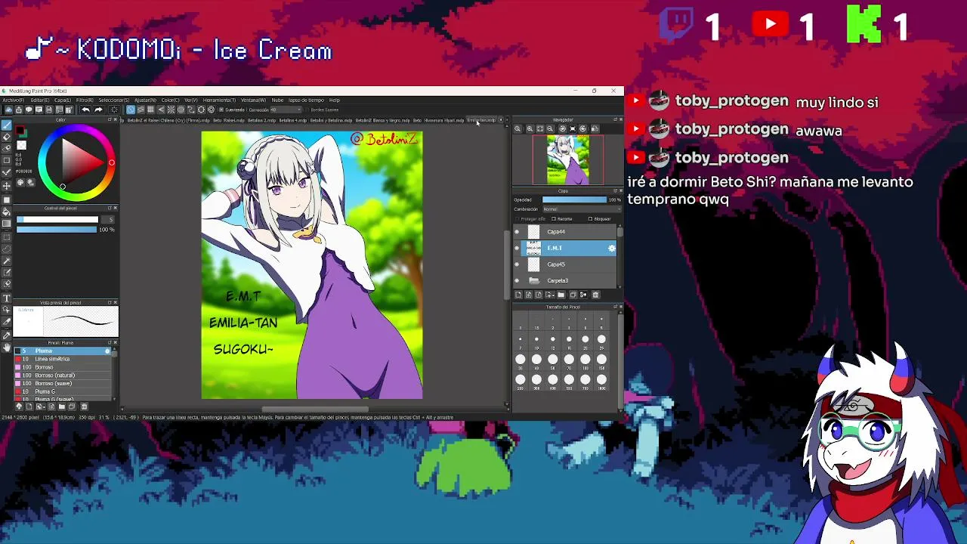Enable the Recorte checkbox
The width and height of the screenshot is (967, 544).
click(554, 219)
